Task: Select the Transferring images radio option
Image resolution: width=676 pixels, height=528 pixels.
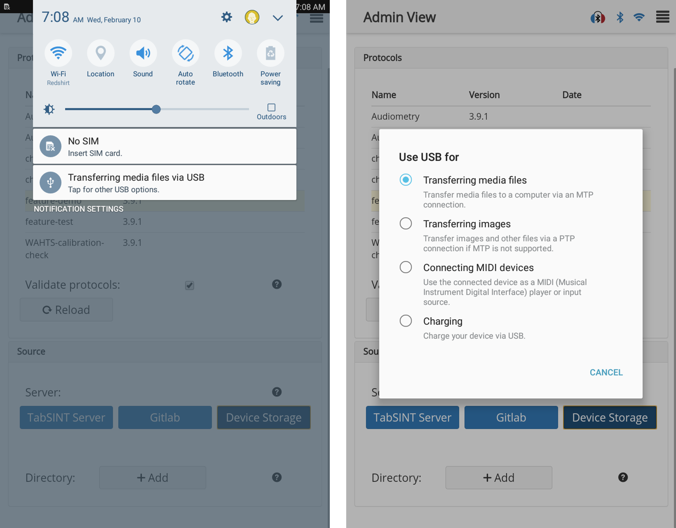Action: (x=406, y=223)
